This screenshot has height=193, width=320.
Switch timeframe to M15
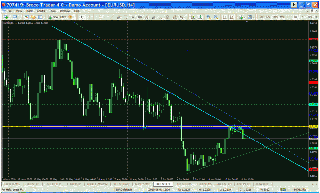275,17
